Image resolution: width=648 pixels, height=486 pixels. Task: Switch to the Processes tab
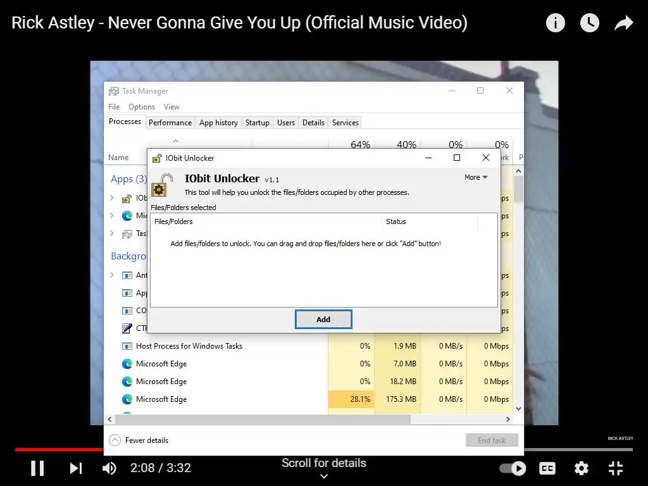pyautogui.click(x=125, y=121)
